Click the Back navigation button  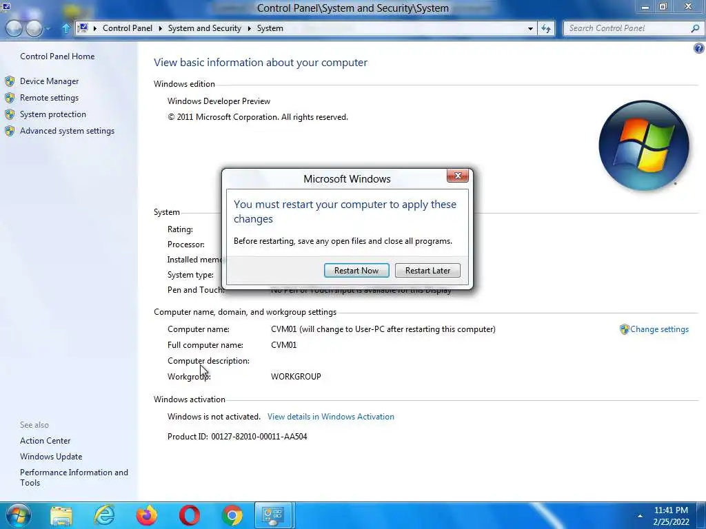click(14, 28)
